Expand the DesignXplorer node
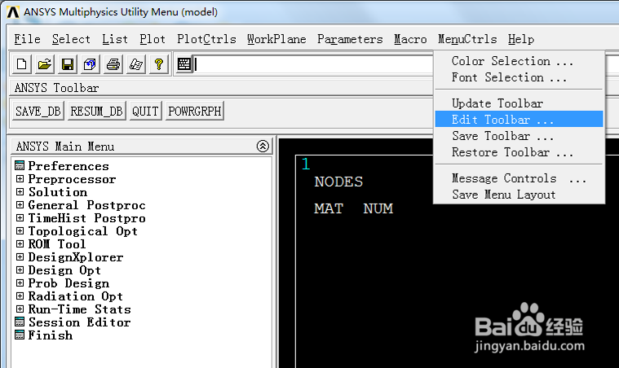Viewport: 619px width, 368px height. [20, 257]
